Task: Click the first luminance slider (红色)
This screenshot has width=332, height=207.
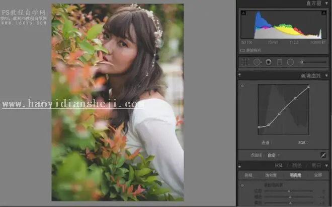Action: point(289,191)
